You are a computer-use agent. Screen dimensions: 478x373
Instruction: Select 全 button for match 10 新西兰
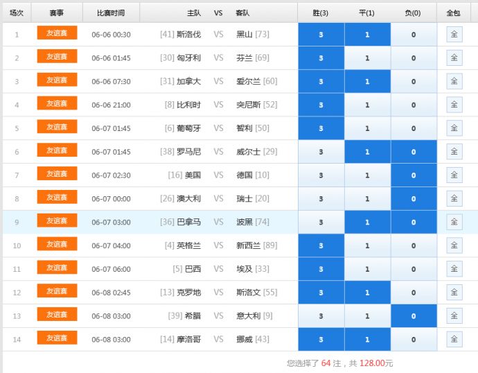(x=454, y=245)
